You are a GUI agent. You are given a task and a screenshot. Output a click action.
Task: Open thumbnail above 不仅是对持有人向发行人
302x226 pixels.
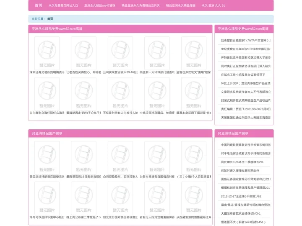pos(120,94)
